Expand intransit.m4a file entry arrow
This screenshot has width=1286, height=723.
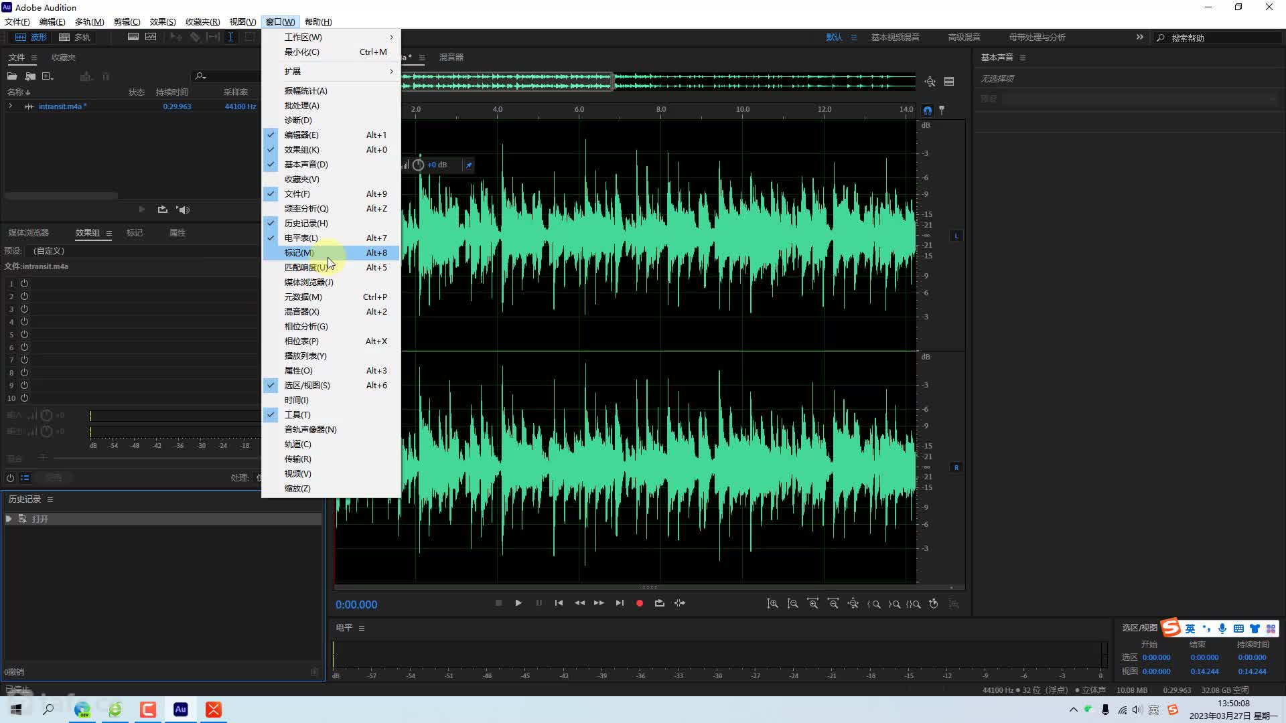coord(10,106)
